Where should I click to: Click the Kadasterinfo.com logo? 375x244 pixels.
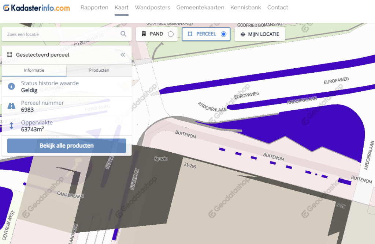tap(37, 8)
